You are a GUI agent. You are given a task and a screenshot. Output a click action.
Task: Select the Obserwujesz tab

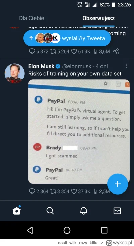point(98,18)
